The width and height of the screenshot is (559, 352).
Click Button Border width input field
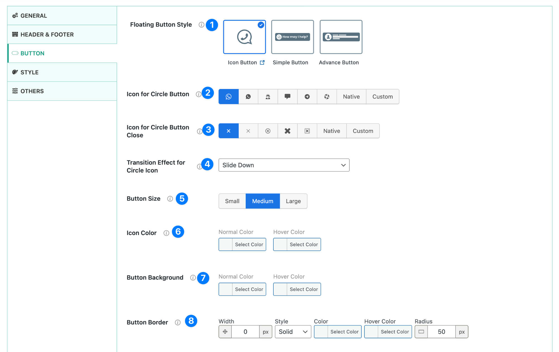[x=245, y=332]
